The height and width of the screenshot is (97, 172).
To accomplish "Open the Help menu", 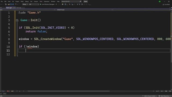I will click(x=58, y=2).
